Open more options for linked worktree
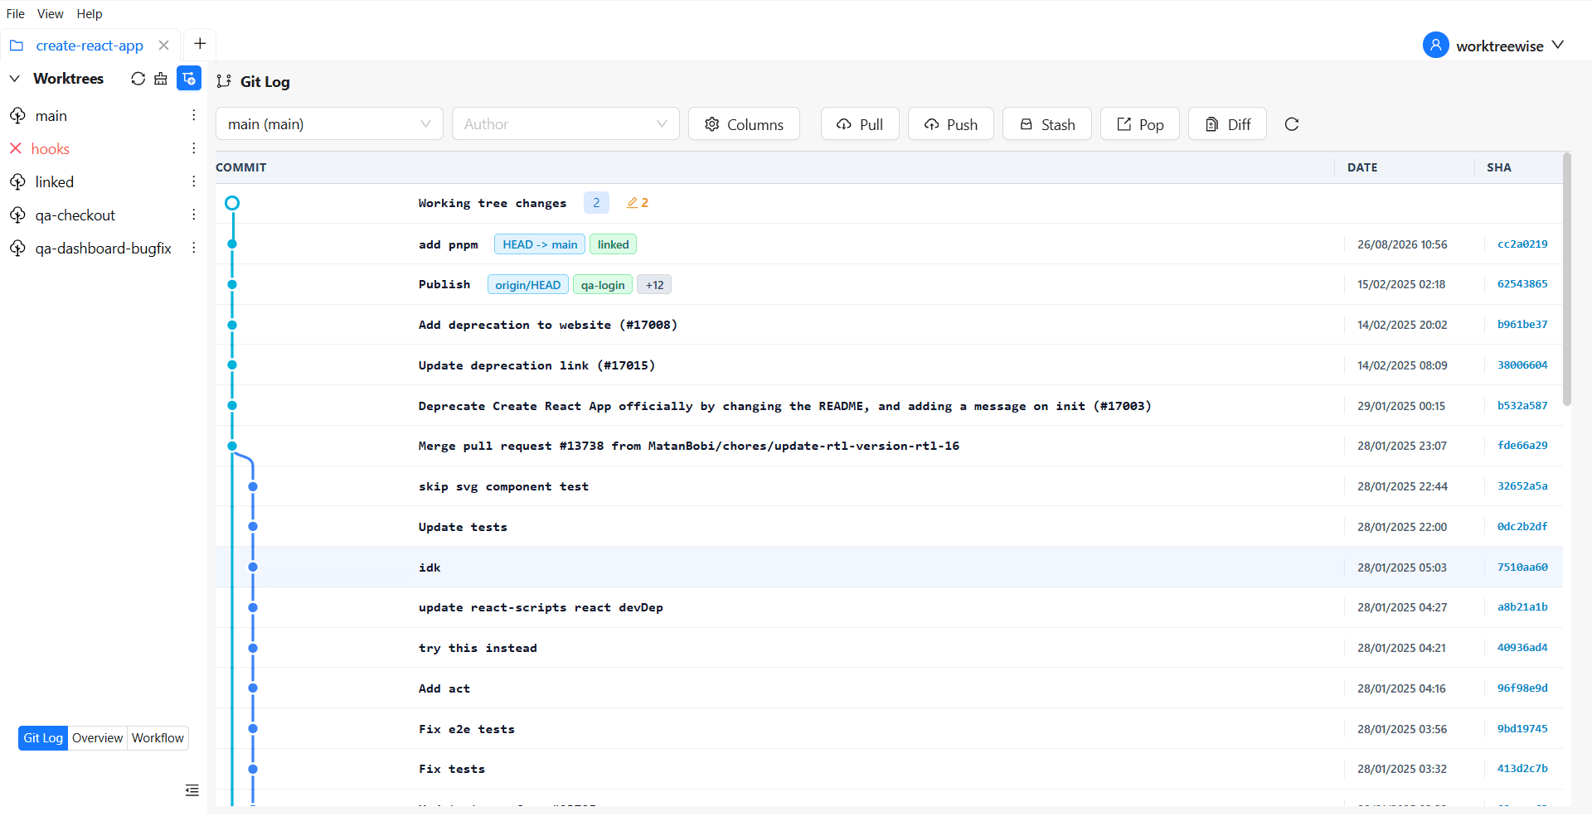Viewport: 1592px width, 821px height. coord(194,181)
